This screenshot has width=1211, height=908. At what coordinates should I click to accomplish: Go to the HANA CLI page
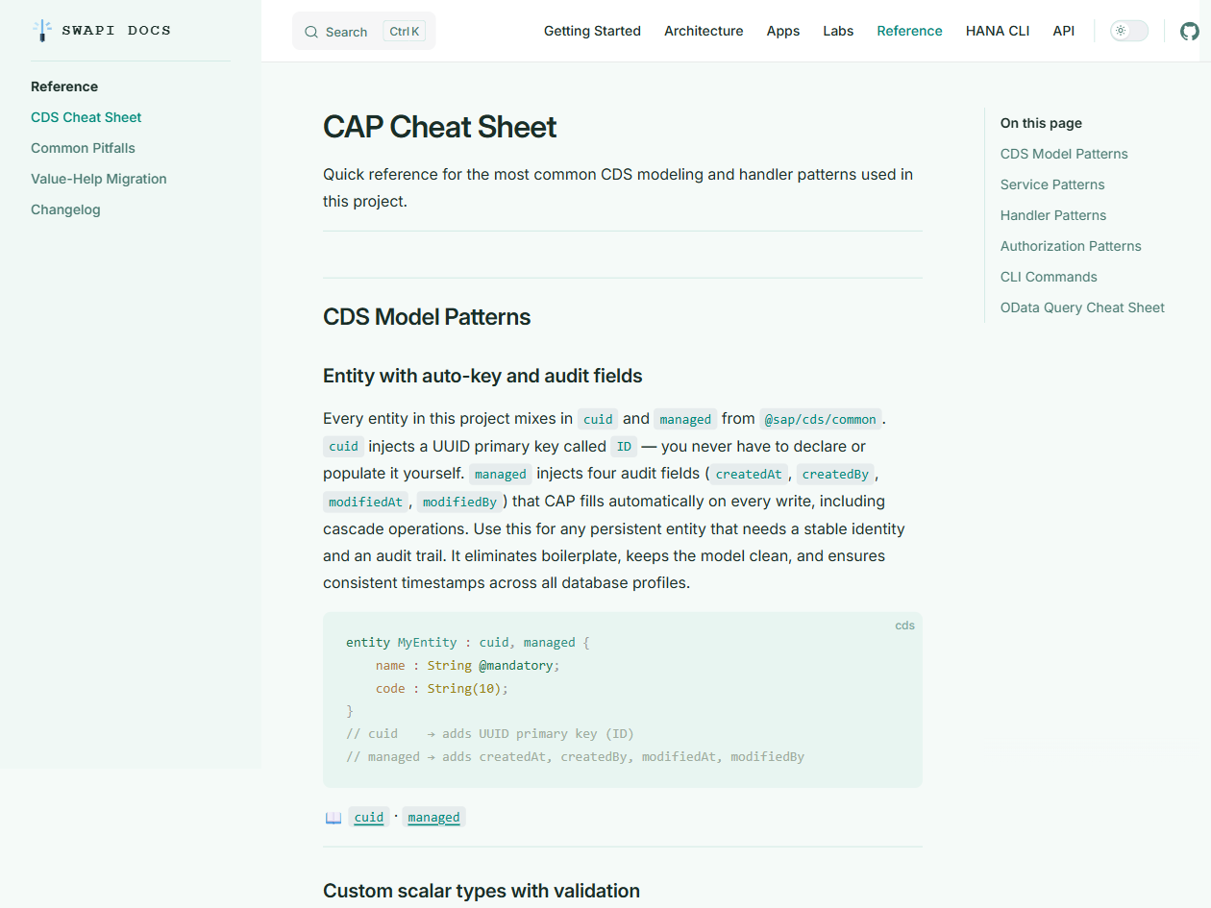pos(997,31)
